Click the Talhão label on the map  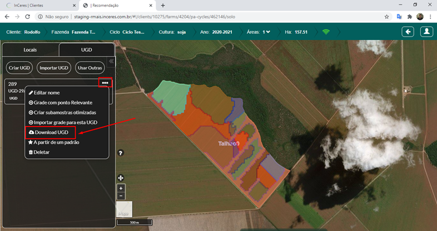point(229,144)
